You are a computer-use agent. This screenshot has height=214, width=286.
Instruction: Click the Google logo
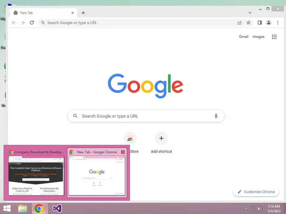(145, 86)
